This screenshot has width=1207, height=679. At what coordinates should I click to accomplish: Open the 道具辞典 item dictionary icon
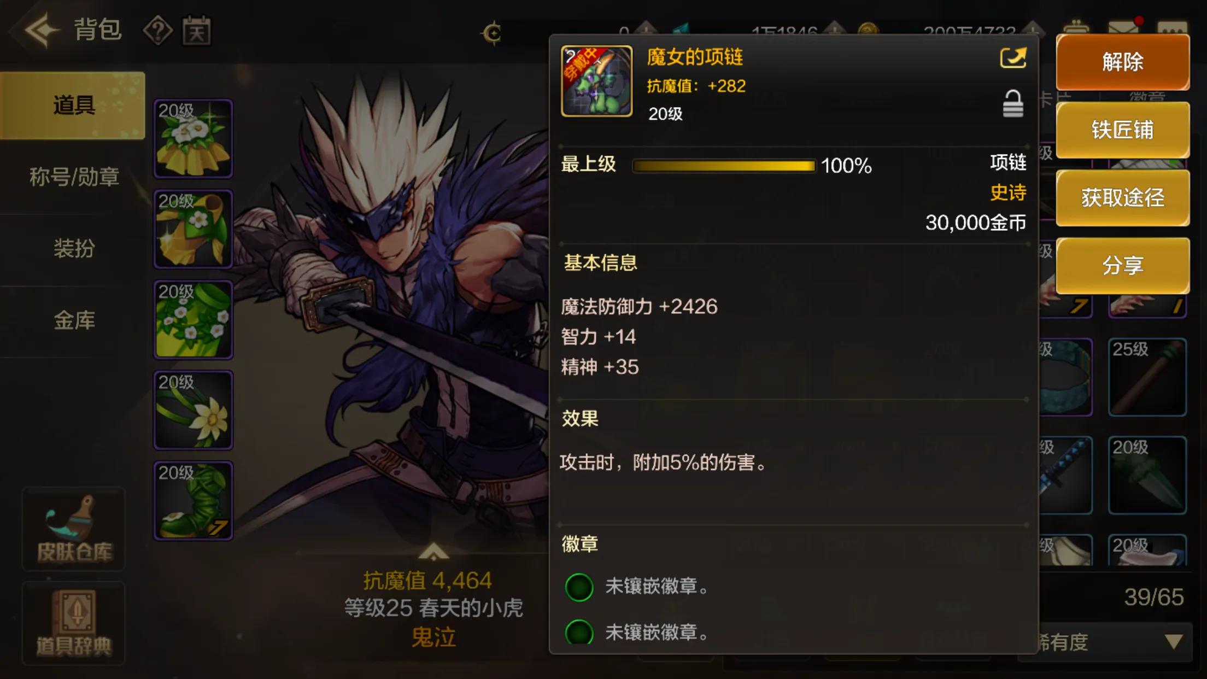coord(74,623)
